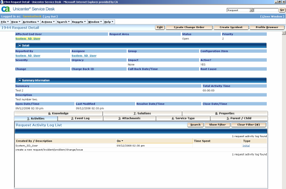This screenshot has width=286, height=189.
Task: Open the Initial activity type link
Action: [247, 146]
